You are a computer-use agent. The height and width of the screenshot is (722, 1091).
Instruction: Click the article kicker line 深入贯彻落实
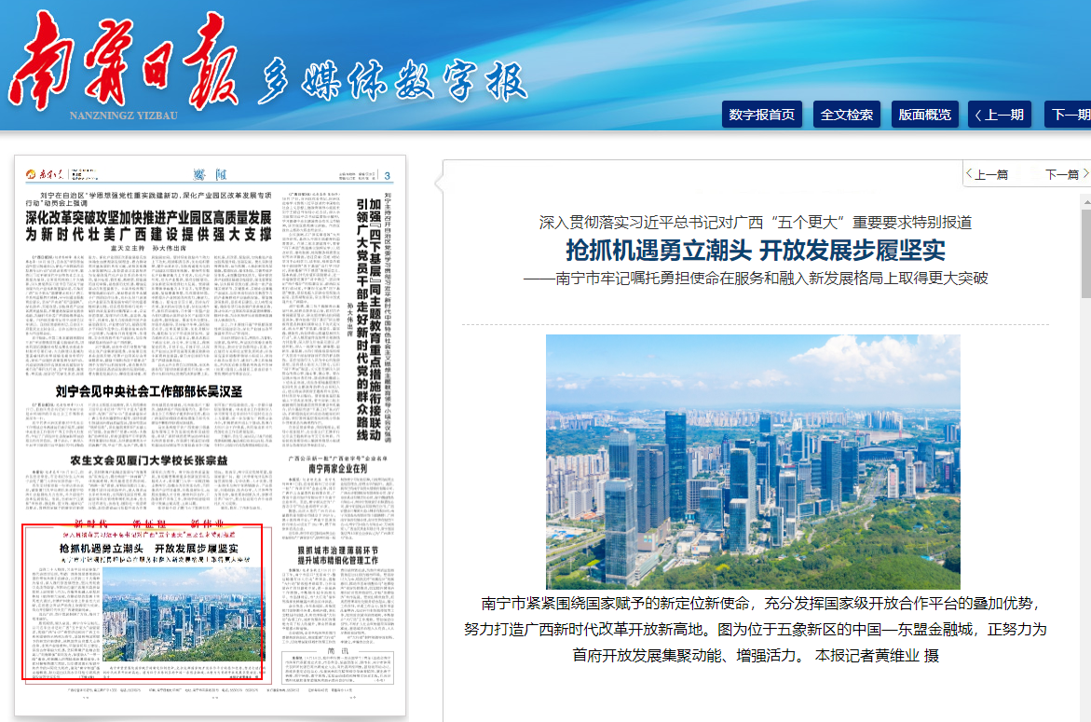[756, 223]
